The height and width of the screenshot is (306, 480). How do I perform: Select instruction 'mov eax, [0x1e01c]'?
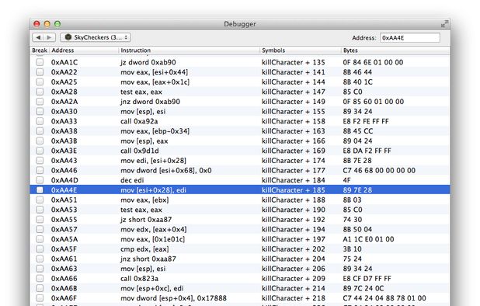[x=153, y=239]
